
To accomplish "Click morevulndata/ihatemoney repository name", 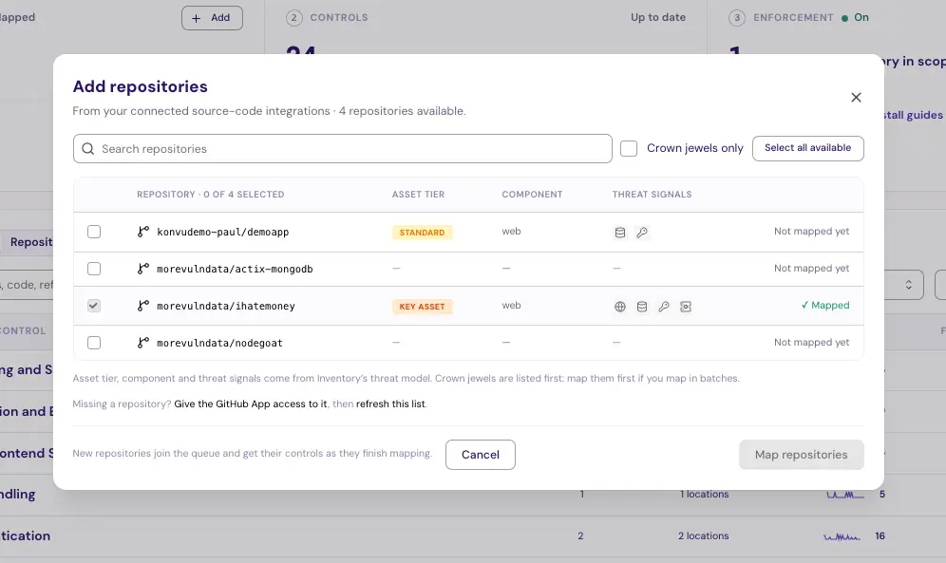I will [x=226, y=307].
